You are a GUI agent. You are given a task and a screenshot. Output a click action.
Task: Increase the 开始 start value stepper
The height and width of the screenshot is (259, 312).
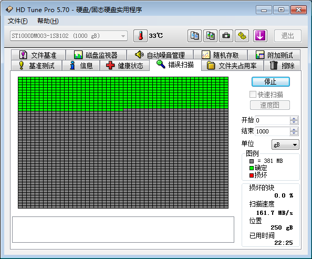click(294, 118)
